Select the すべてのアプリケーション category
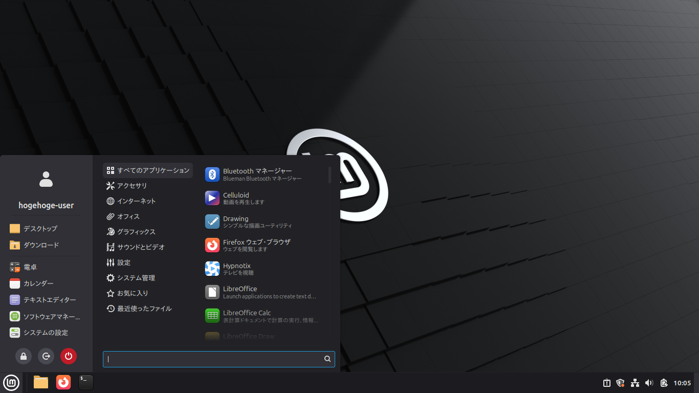Screen dimensions: 699x393 [x=148, y=170]
